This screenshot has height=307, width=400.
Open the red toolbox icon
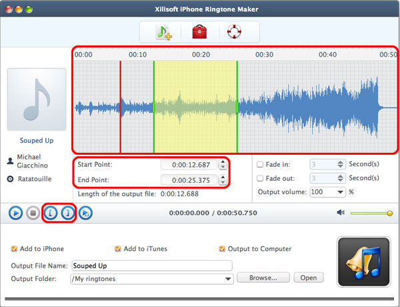(199, 31)
